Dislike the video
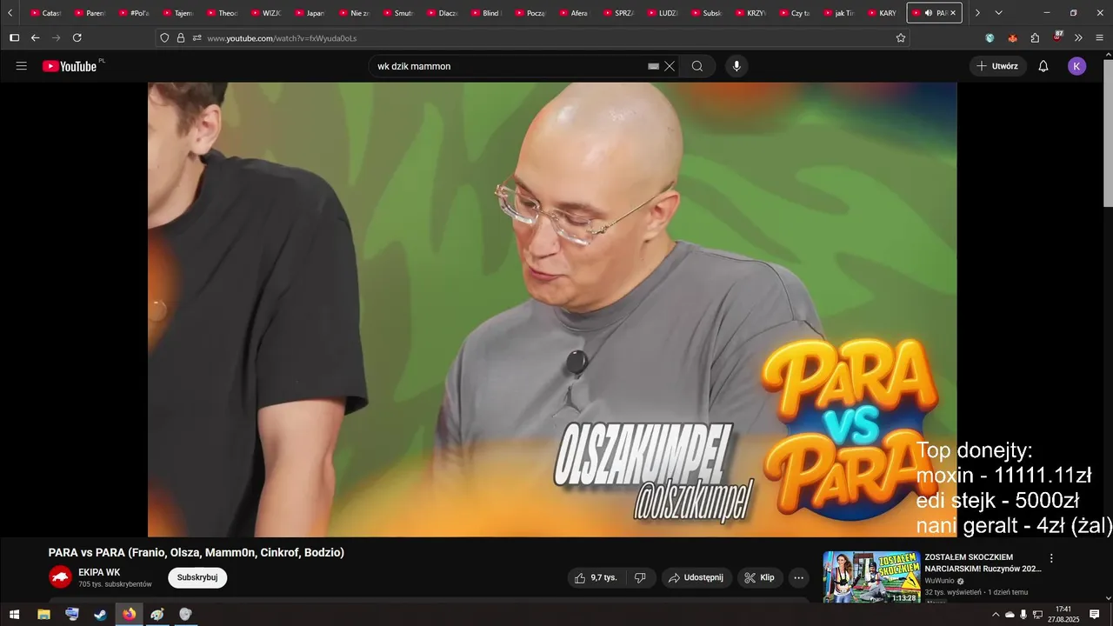Screen dimensions: 1113x626 point(640,577)
